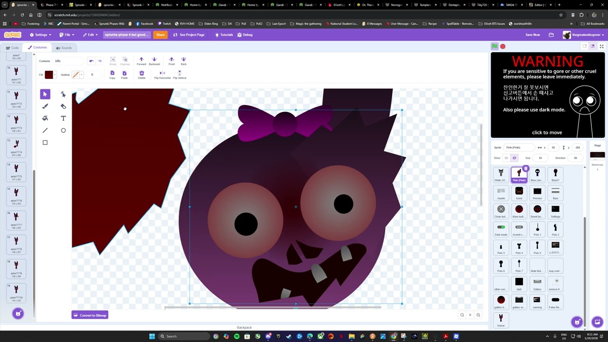
Task: Open My Stuff folder icon
Action: tap(551, 35)
